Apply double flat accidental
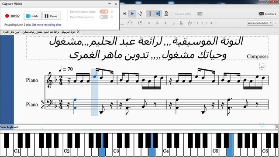The width and height of the screenshot is (279, 157). [182, 23]
